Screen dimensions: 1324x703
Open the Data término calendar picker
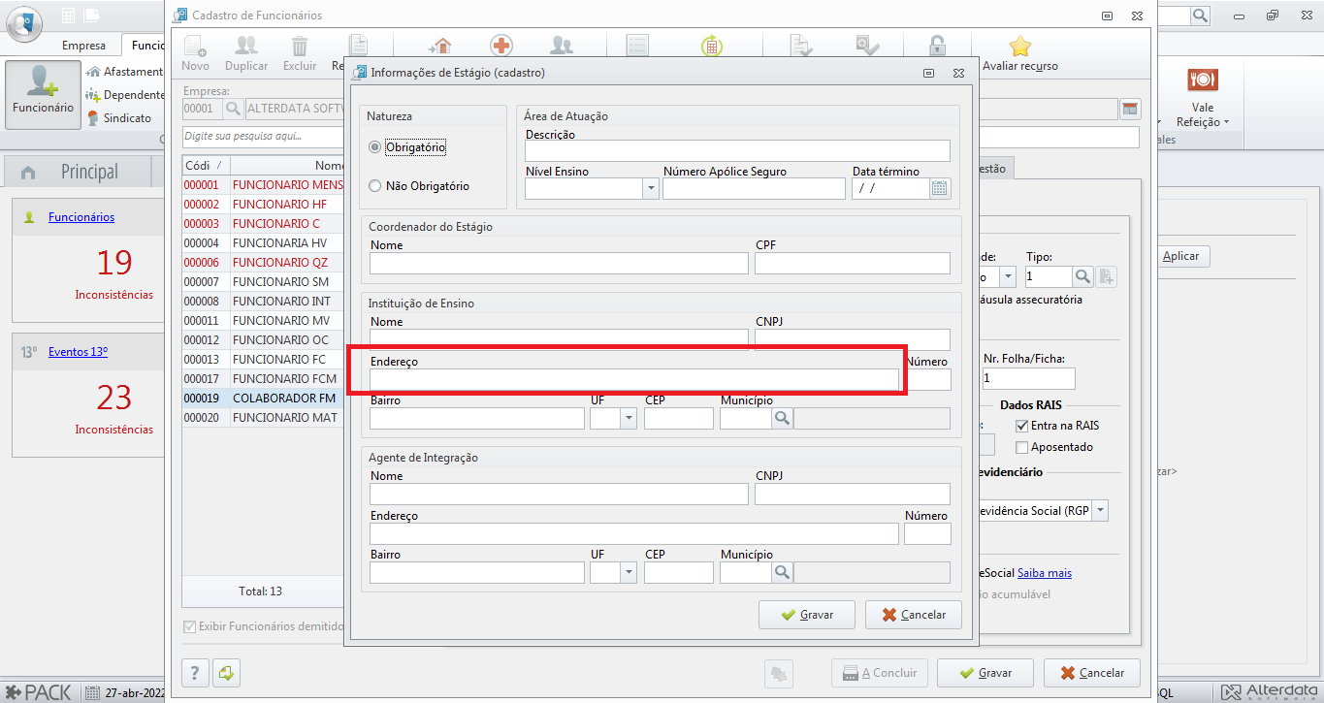point(940,188)
